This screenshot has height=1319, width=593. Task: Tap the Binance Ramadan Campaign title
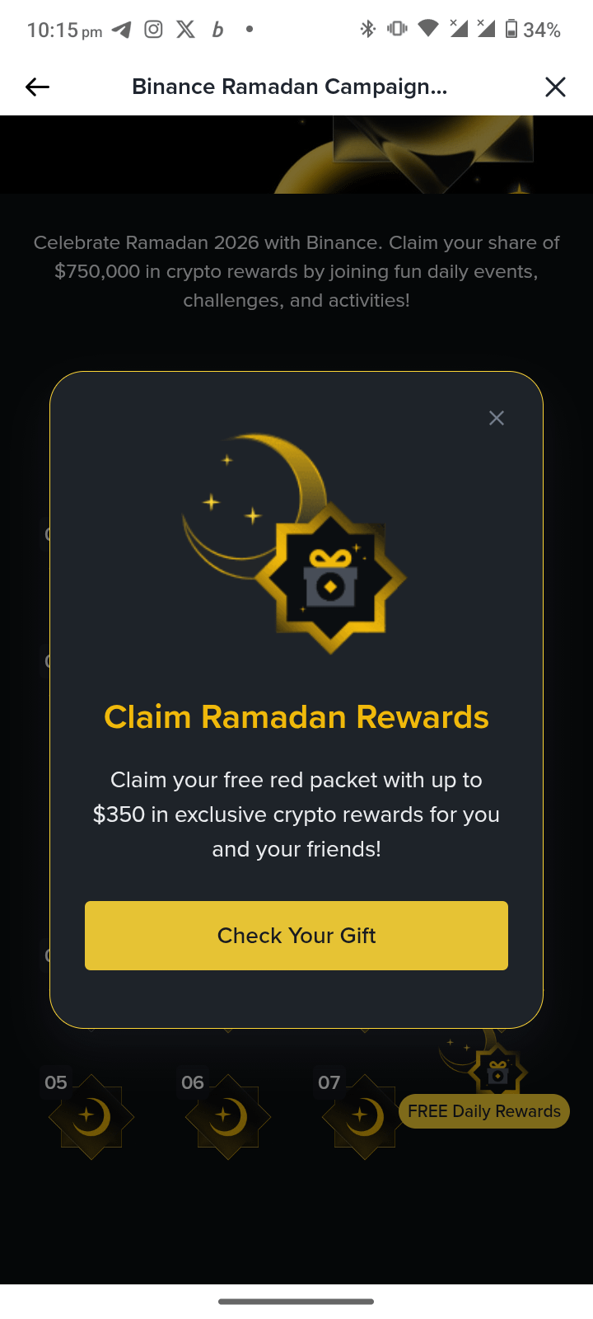290,87
